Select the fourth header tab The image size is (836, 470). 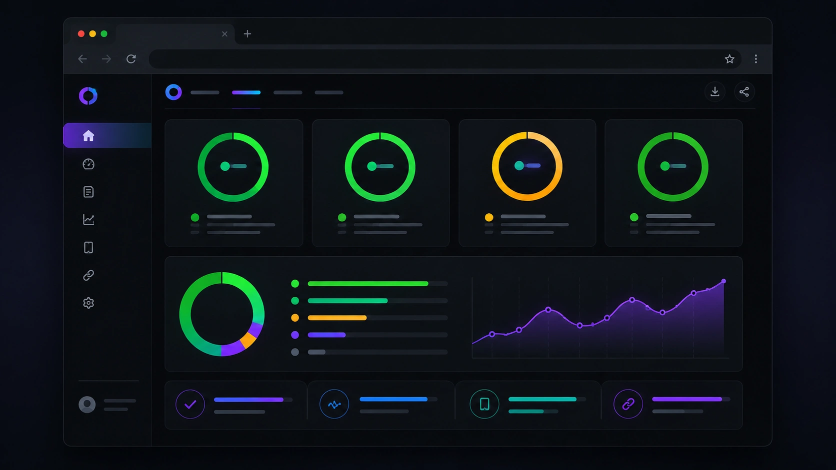click(x=329, y=92)
